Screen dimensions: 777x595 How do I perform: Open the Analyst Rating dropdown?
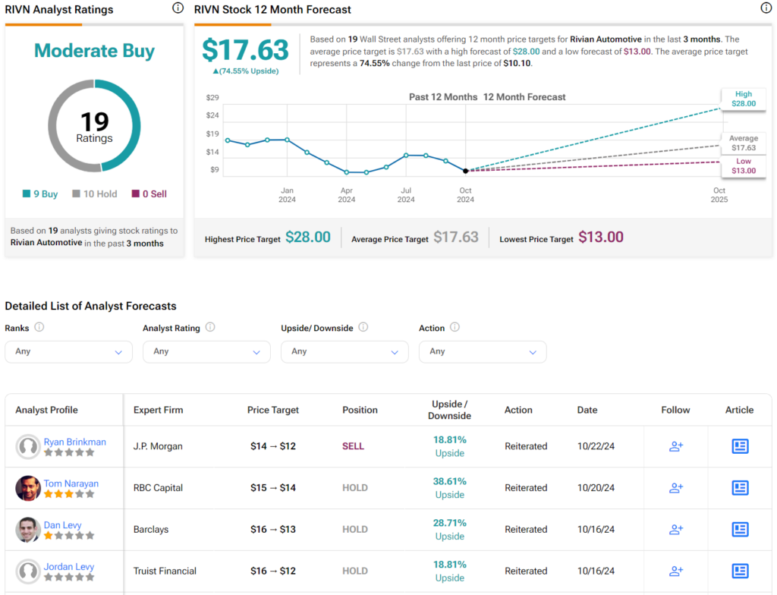click(206, 351)
